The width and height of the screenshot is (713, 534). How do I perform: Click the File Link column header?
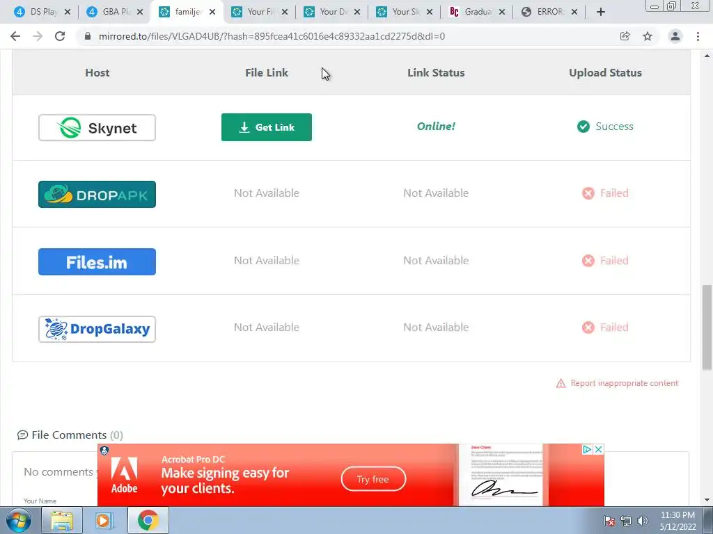[267, 72]
